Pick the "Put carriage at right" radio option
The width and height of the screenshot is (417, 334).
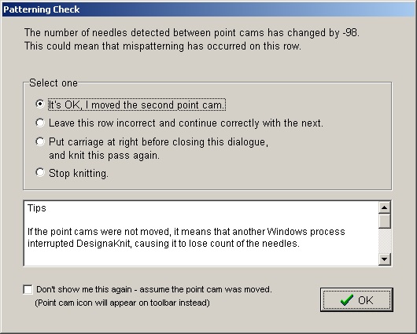click(x=40, y=141)
